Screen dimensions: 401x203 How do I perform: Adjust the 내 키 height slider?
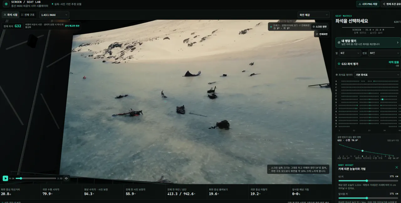pos(368,180)
